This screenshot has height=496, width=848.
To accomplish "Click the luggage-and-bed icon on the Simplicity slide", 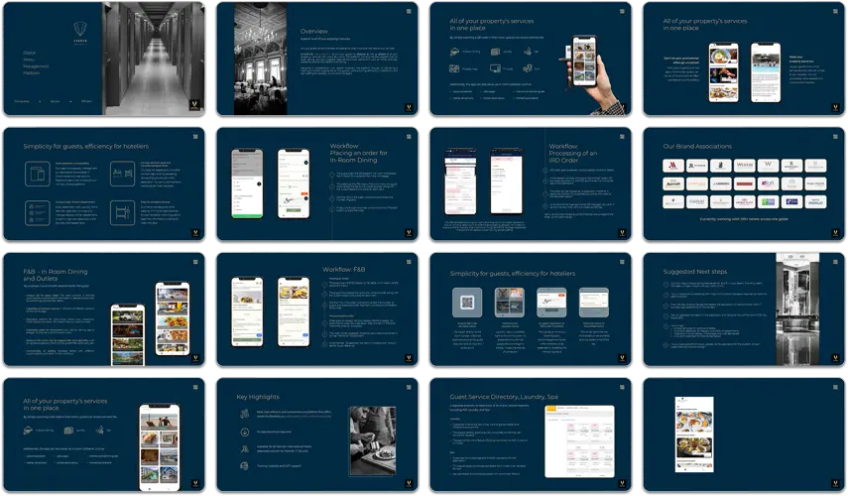I will (122, 174).
